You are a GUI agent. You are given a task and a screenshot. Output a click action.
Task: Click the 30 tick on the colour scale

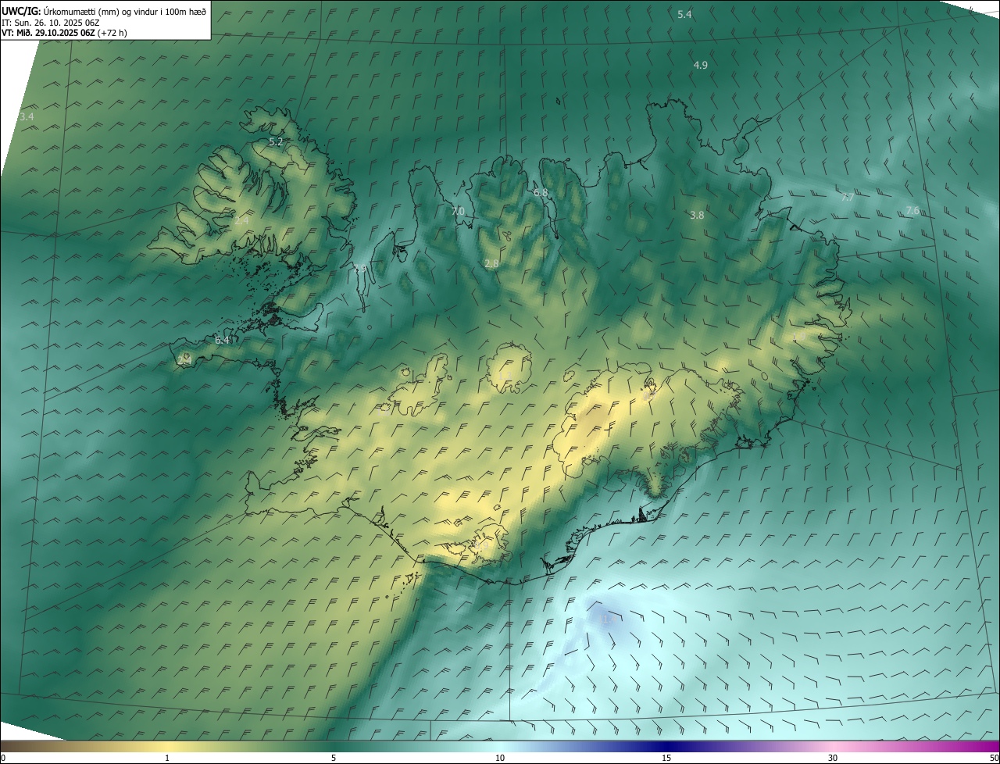click(x=833, y=758)
